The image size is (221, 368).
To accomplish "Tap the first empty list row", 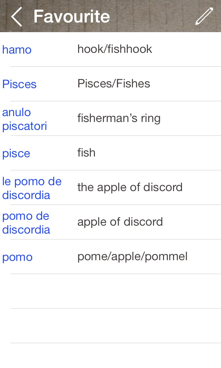I will [x=110, y=291].
